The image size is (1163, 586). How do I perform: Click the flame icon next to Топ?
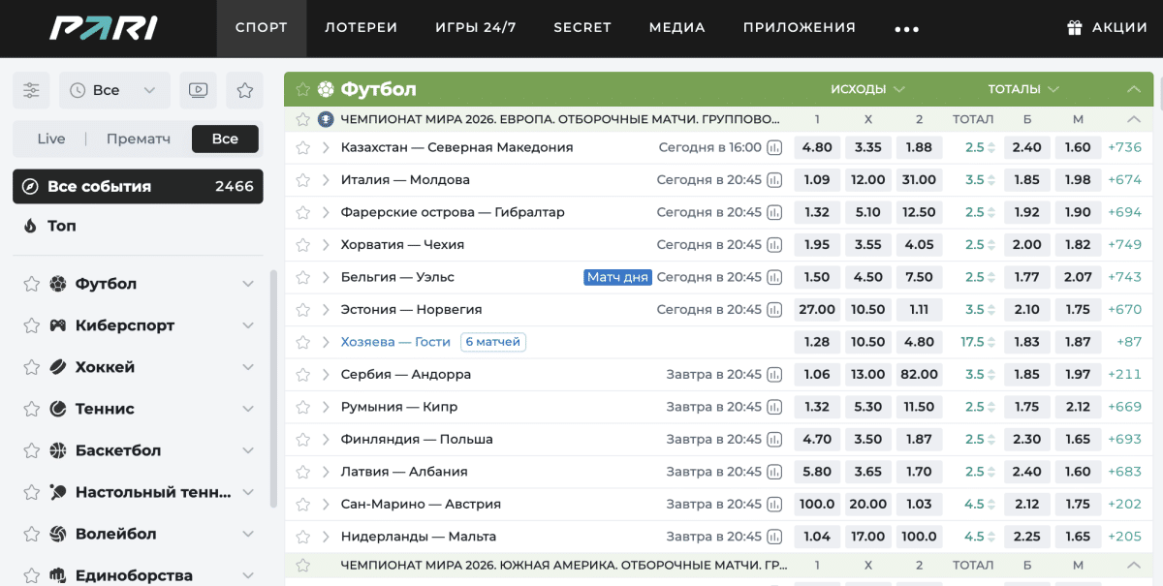click(x=30, y=226)
